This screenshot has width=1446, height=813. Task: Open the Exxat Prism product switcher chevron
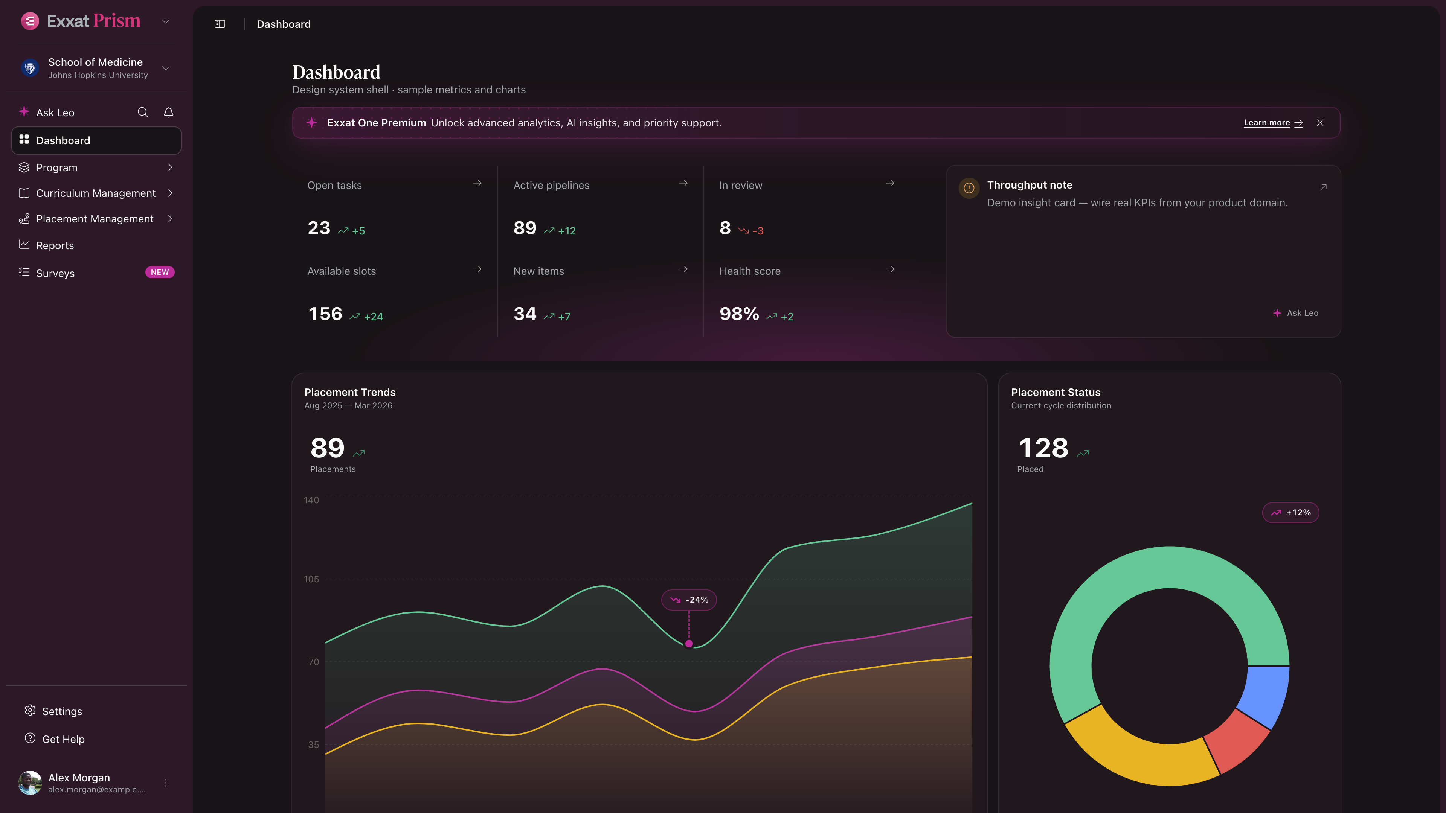166,22
